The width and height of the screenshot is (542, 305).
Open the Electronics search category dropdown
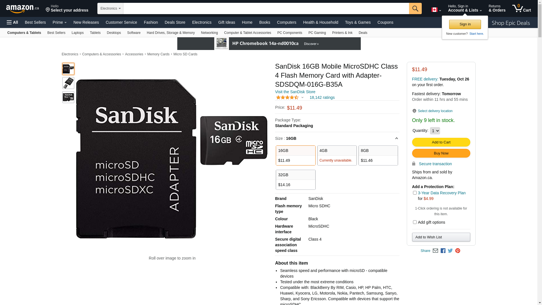(x=110, y=8)
